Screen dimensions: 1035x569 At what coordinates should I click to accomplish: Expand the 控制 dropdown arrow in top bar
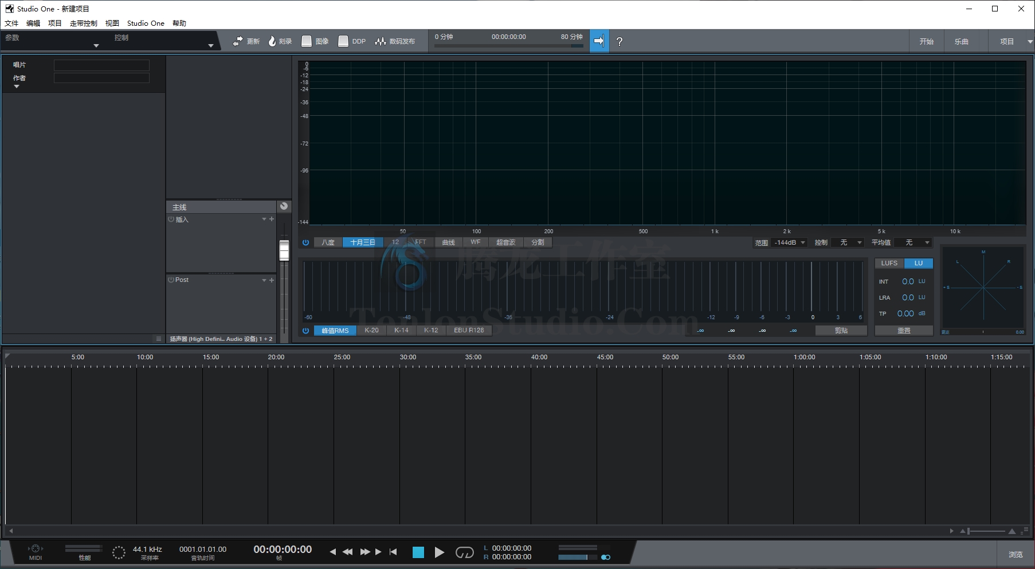click(211, 45)
